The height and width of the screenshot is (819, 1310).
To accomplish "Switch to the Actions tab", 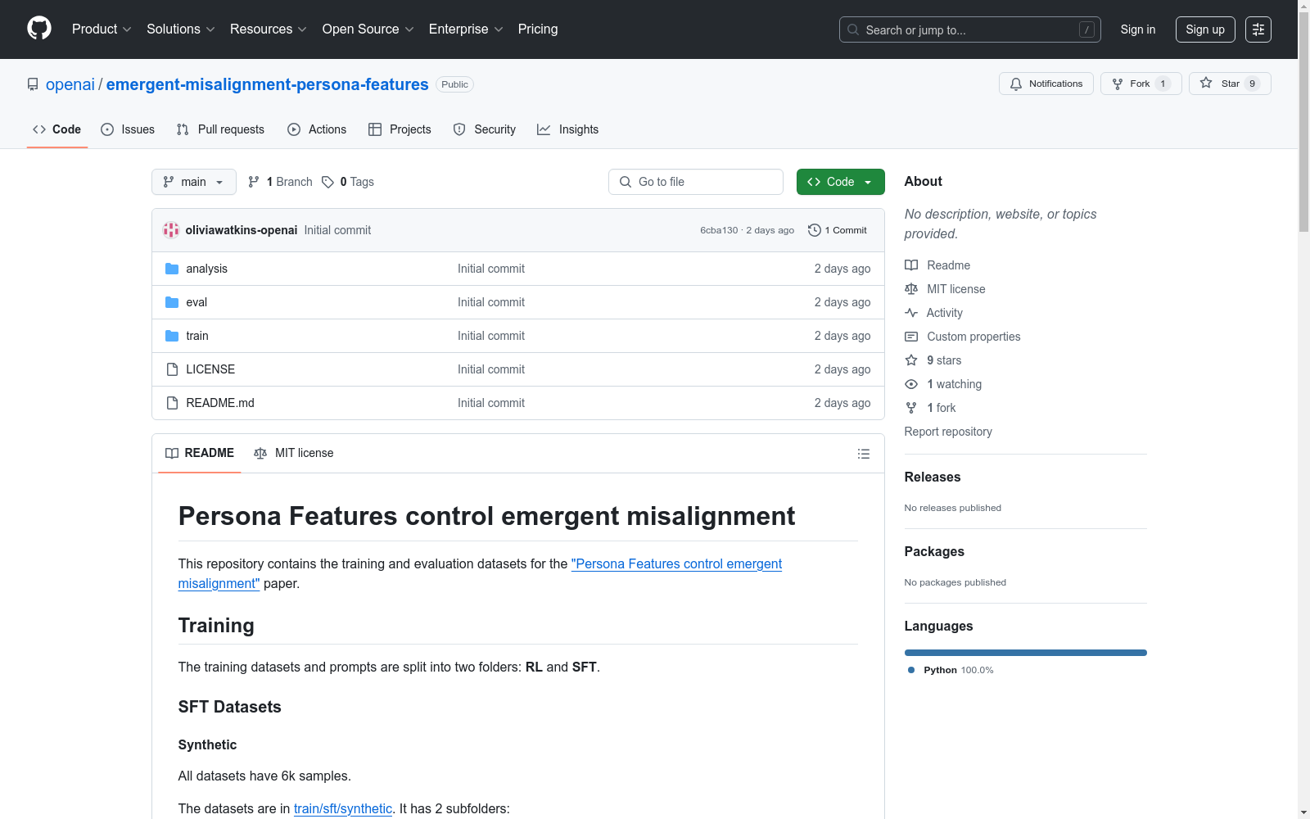I will [x=317, y=129].
